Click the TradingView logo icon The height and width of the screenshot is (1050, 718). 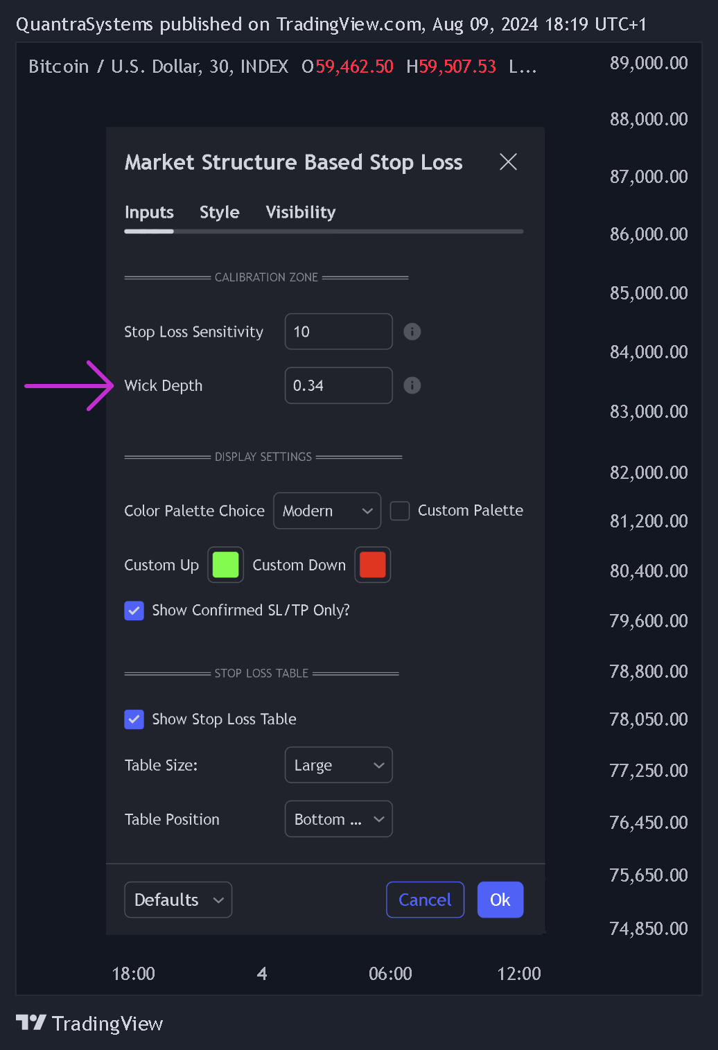pyautogui.click(x=31, y=1023)
